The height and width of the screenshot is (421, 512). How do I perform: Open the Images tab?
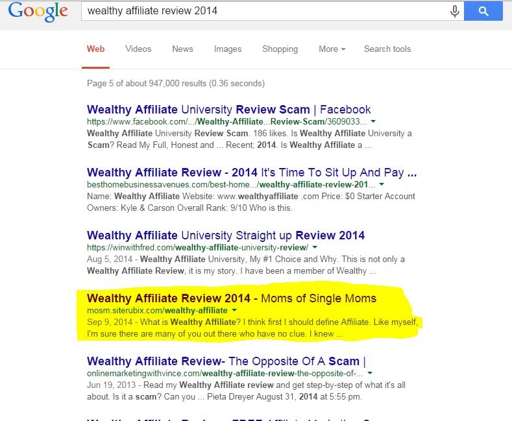click(x=228, y=49)
